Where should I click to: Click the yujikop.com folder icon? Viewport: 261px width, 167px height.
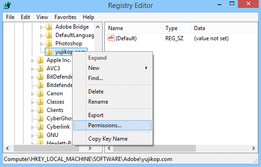(49, 52)
